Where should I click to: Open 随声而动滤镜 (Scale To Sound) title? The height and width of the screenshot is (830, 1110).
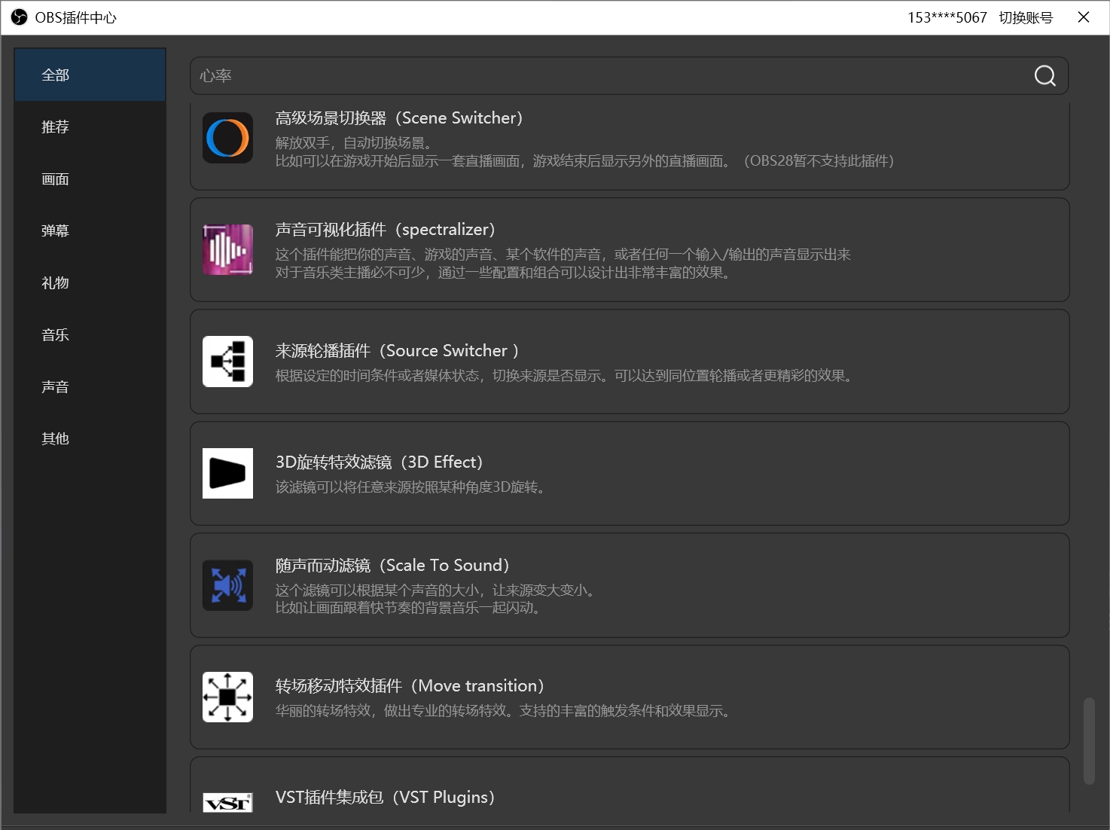[392, 565]
